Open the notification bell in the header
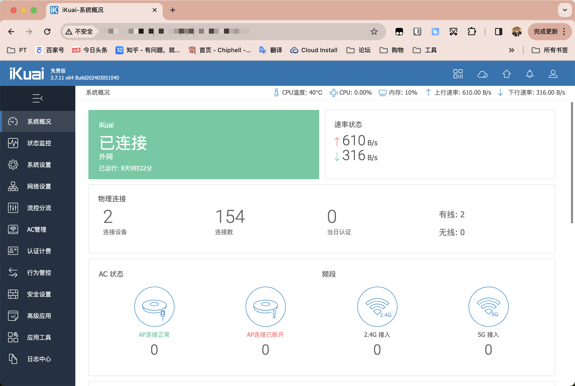This screenshot has width=575, height=386. [530, 74]
